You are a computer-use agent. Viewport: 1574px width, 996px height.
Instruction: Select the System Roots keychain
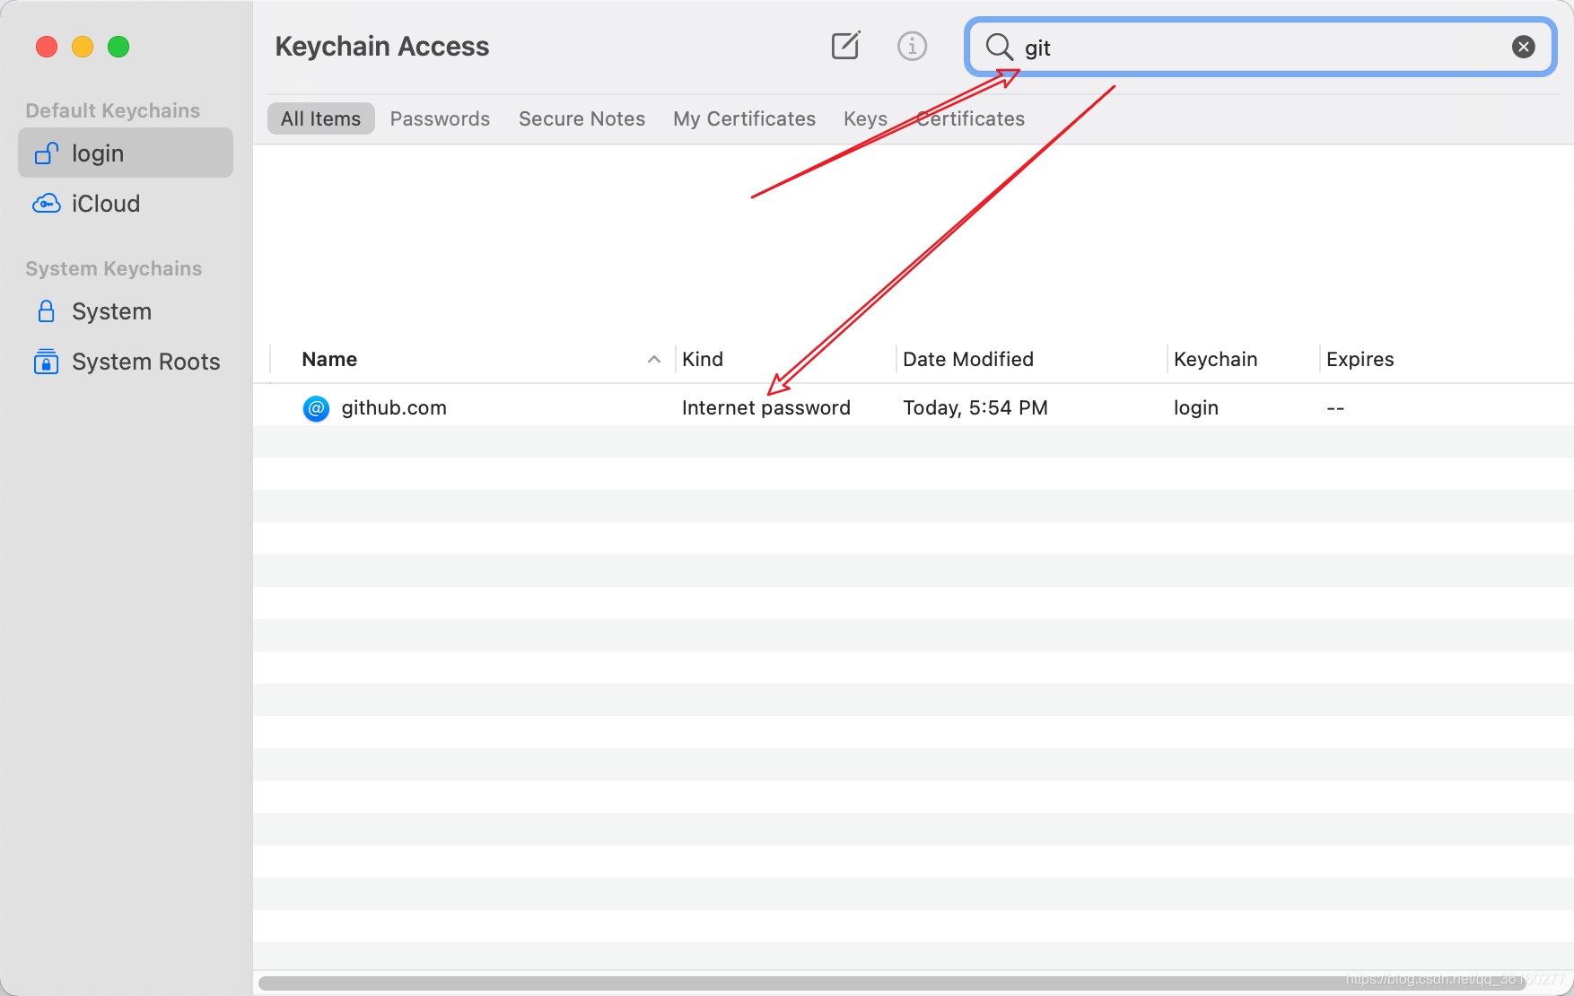(x=126, y=362)
